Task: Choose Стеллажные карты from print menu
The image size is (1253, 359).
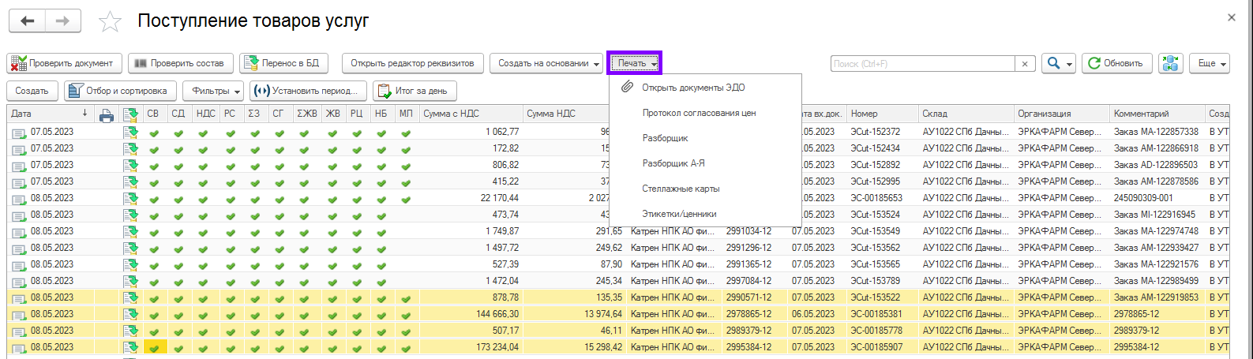Action: click(681, 189)
